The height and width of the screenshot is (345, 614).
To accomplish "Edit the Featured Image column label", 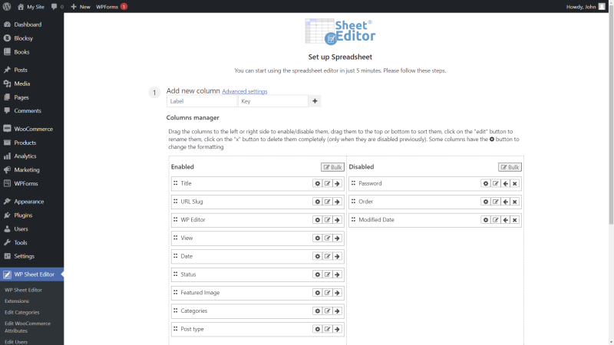I will (328, 293).
